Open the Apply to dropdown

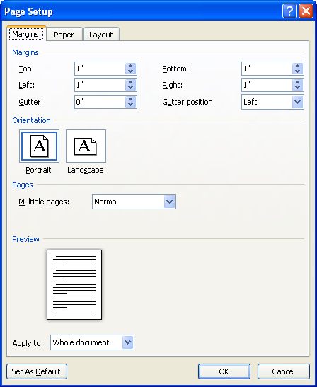pos(127,342)
